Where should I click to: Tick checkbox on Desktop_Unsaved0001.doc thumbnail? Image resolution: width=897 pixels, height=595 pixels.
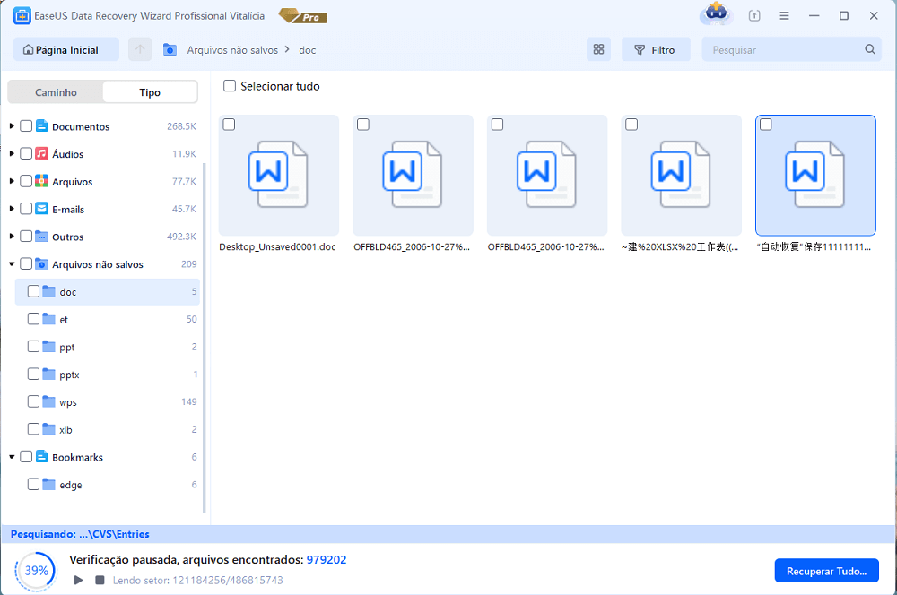pyautogui.click(x=229, y=124)
